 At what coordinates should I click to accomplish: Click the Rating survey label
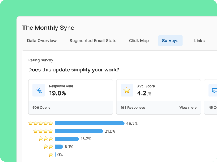(41, 60)
